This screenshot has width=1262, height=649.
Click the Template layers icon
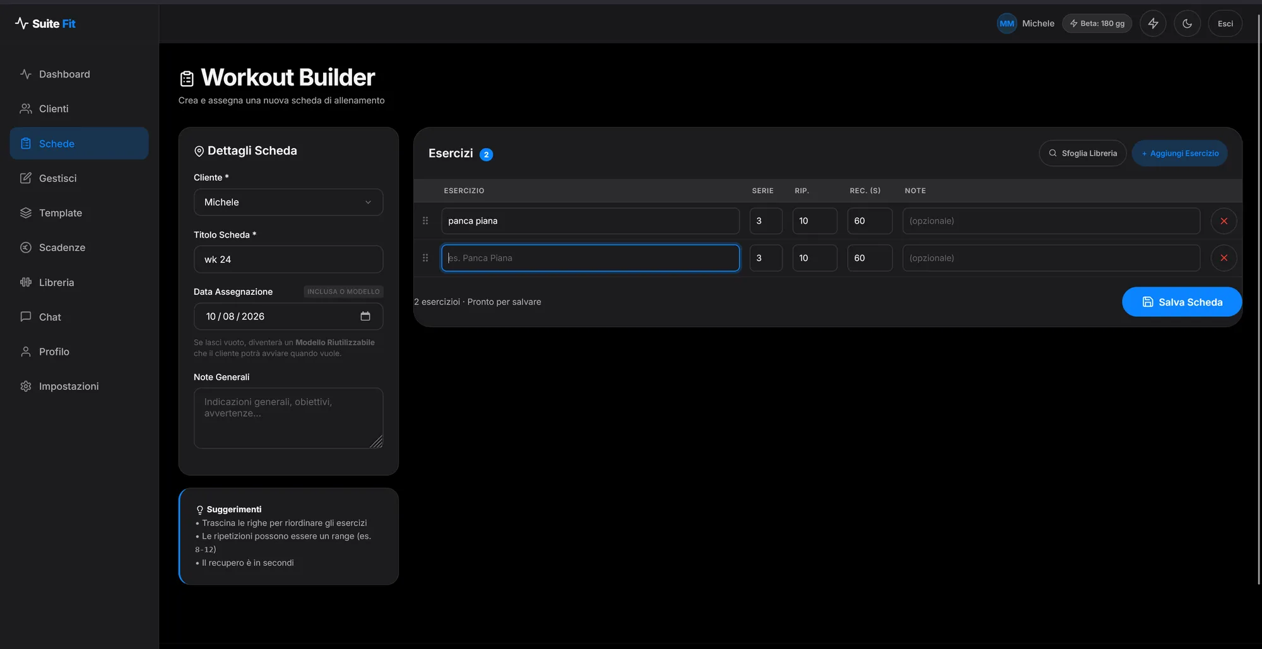click(x=25, y=213)
